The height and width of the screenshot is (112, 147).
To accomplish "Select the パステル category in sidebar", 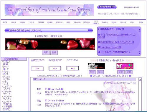I will (7, 77).
